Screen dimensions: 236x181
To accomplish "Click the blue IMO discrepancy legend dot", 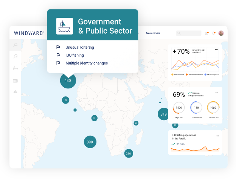I will 205,74.
